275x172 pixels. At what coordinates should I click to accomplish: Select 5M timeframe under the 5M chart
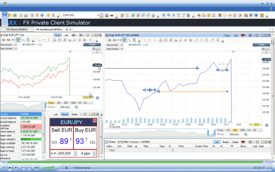[235, 130]
